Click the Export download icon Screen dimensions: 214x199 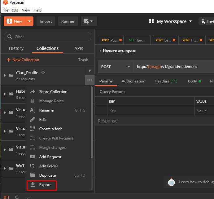click(33, 184)
